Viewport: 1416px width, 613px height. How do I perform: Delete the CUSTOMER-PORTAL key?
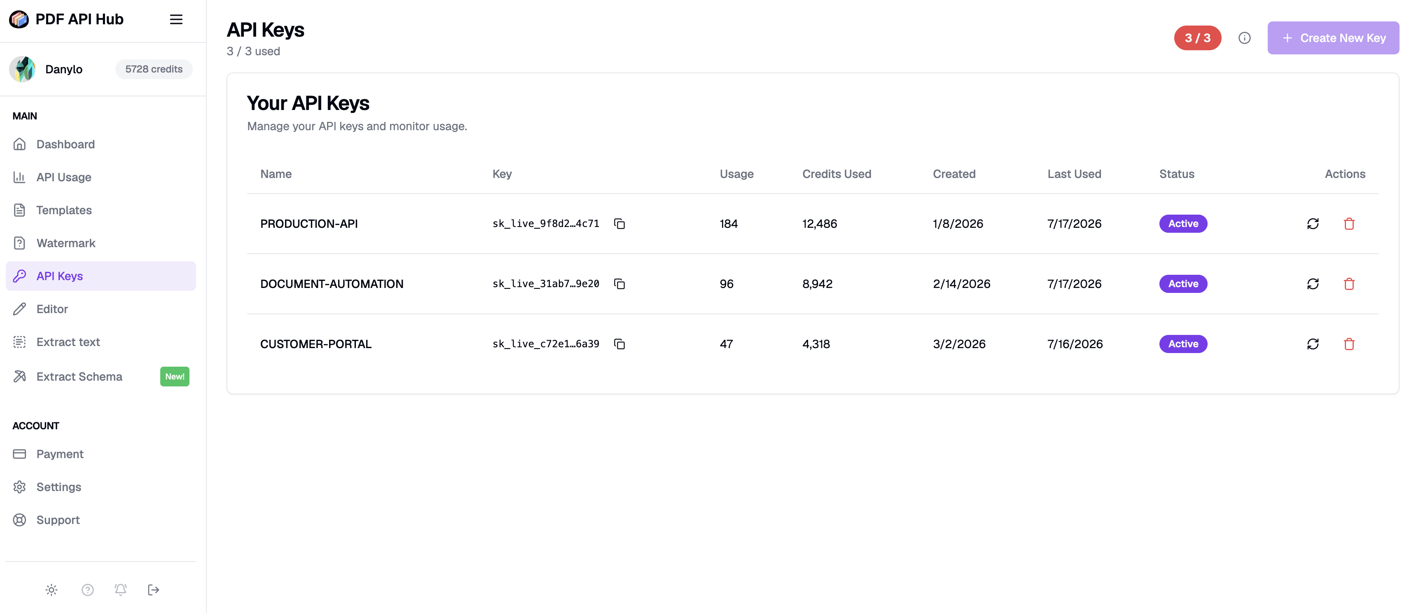tap(1349, 344)
